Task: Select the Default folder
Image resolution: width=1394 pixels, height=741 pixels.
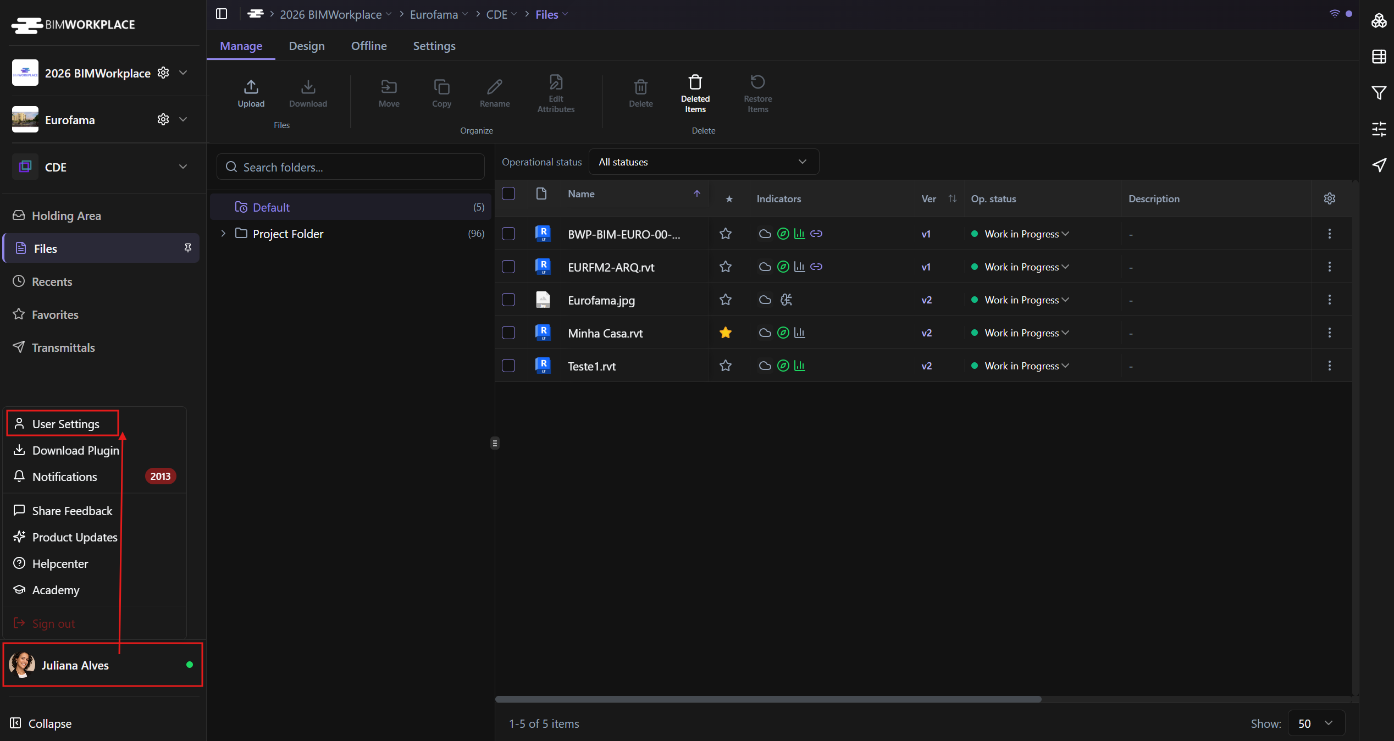Action: pyautogui.click(x=350, y=207)
